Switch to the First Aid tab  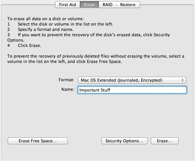[68, 5]
